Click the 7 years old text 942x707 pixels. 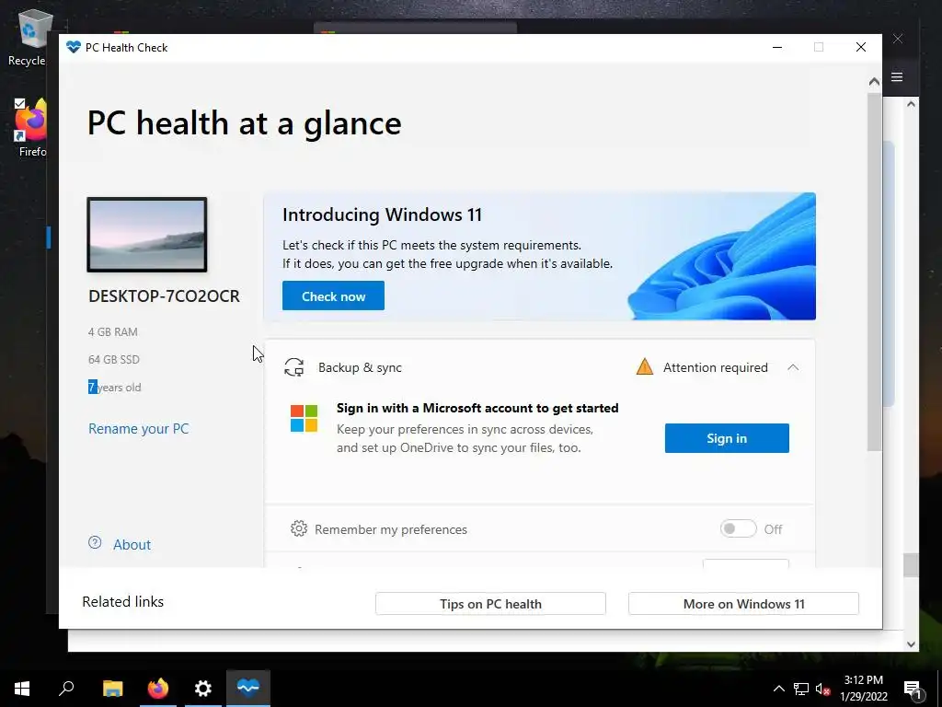[115, 388]
